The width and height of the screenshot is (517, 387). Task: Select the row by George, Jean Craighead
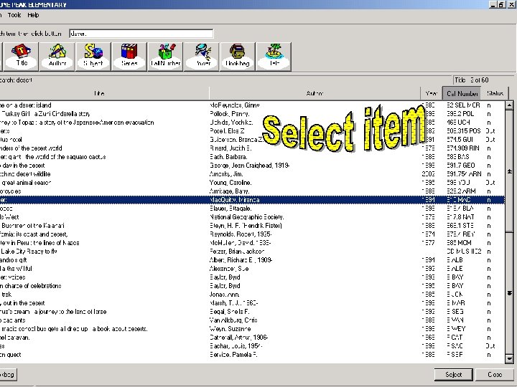click(252, 166)
